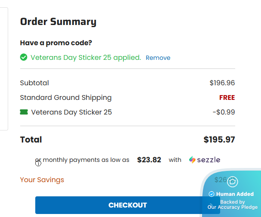
Task: Click the $23.82 monthly payment amount
Action: click(x=149, y=160)
